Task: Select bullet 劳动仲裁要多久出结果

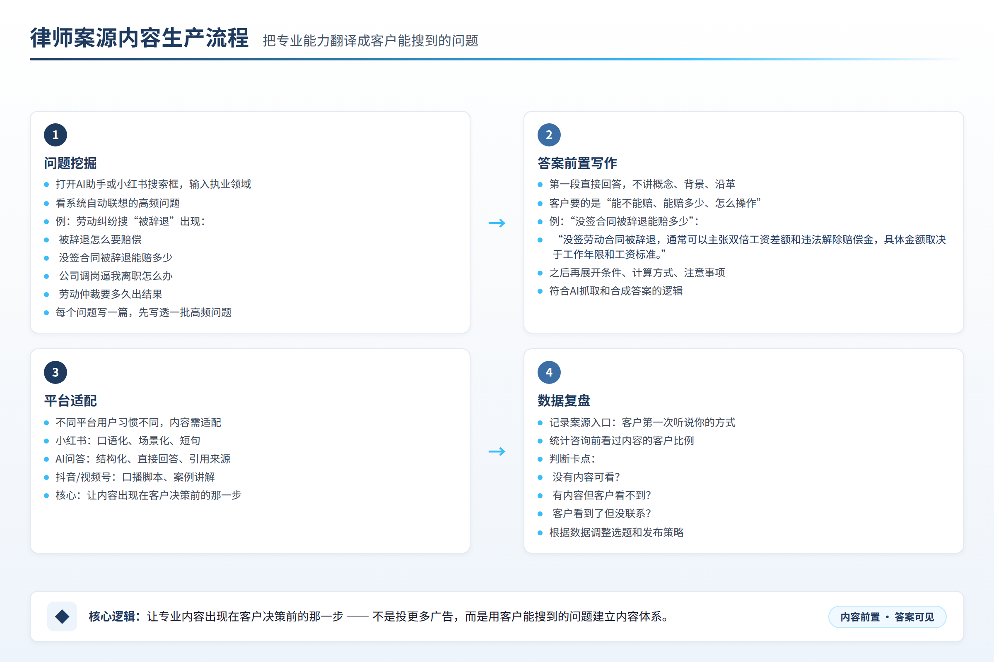Action: point(111,294)
